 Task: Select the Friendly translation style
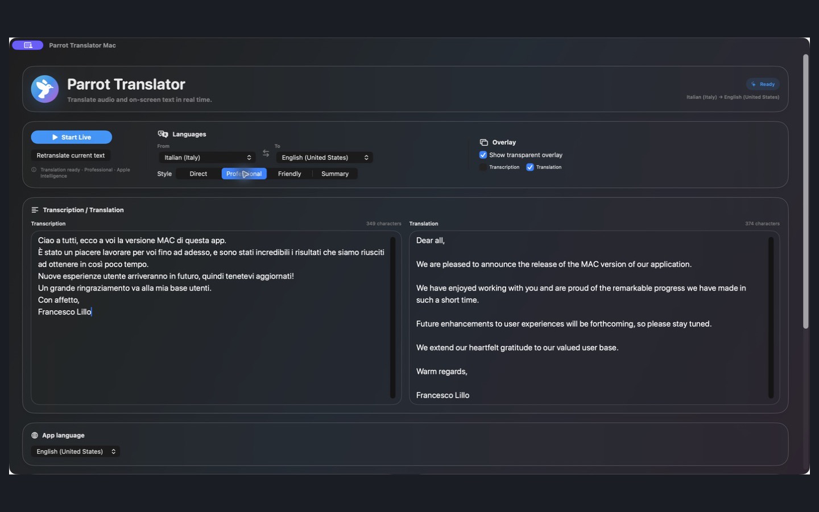(x=289, y=174)
